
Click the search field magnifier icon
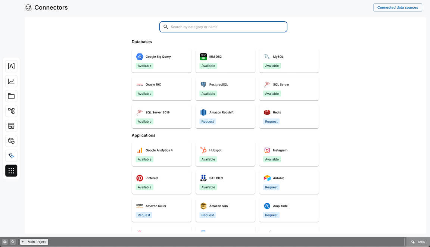(x=166, y=27)
